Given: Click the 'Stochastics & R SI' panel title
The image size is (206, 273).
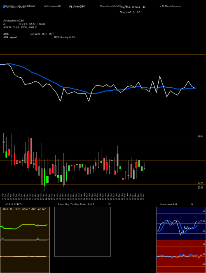Looking at the screenshot, I should [176, 204].
